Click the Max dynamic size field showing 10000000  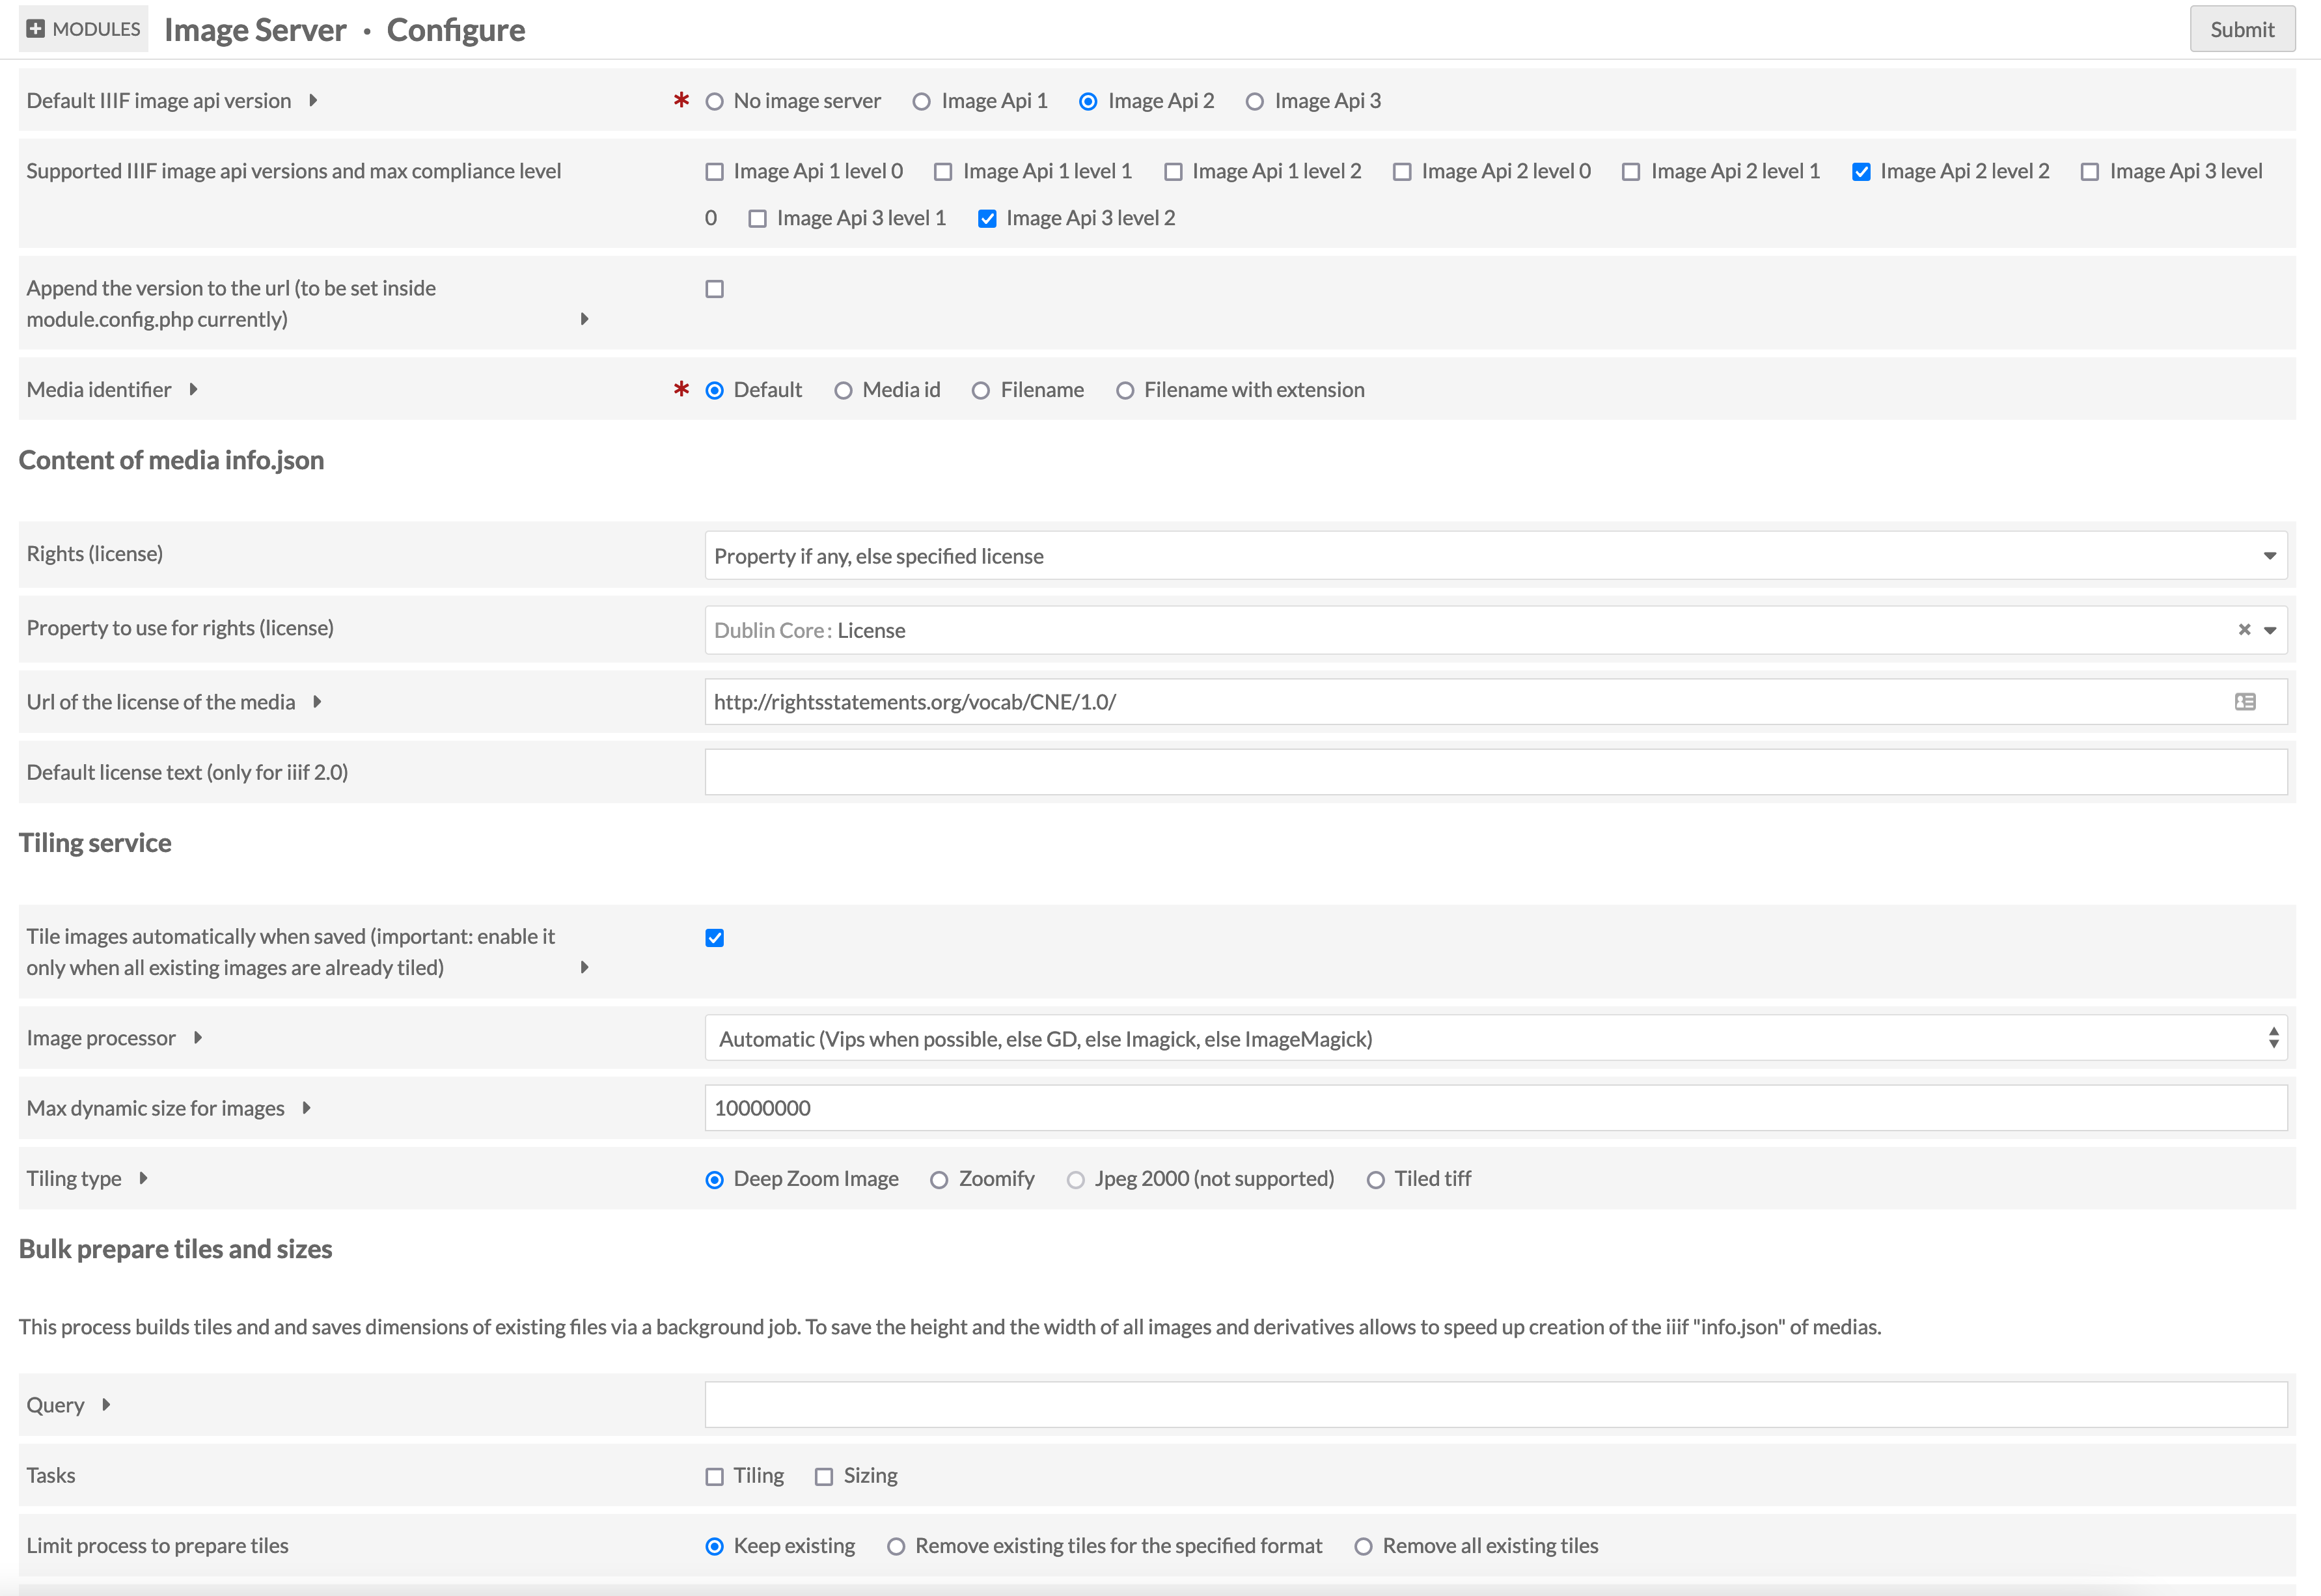pos(1496,1108)
